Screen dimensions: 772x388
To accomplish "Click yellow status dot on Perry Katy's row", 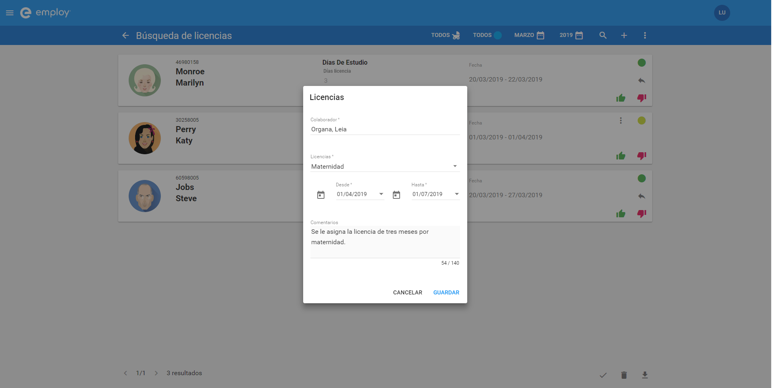I will click(642, 120).
